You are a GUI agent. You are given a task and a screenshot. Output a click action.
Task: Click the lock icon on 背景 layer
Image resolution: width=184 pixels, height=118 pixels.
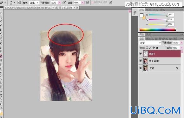pos(177,68)
